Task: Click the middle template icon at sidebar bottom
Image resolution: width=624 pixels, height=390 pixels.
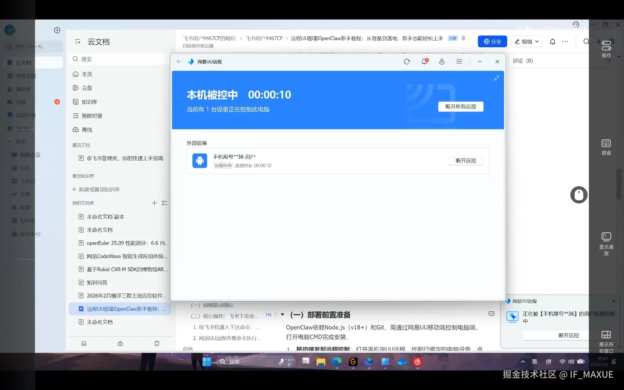Action: tap(120, 343)
